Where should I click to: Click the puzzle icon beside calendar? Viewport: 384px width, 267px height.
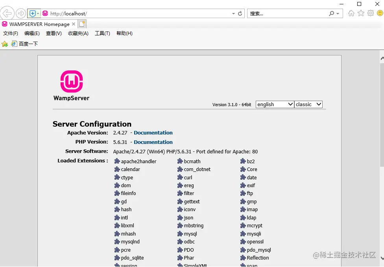[117, 169]
